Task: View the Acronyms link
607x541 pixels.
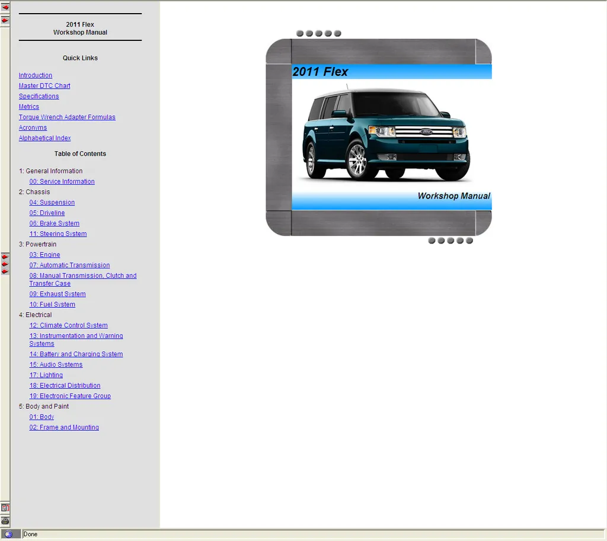Action: [x=33, y=127]
